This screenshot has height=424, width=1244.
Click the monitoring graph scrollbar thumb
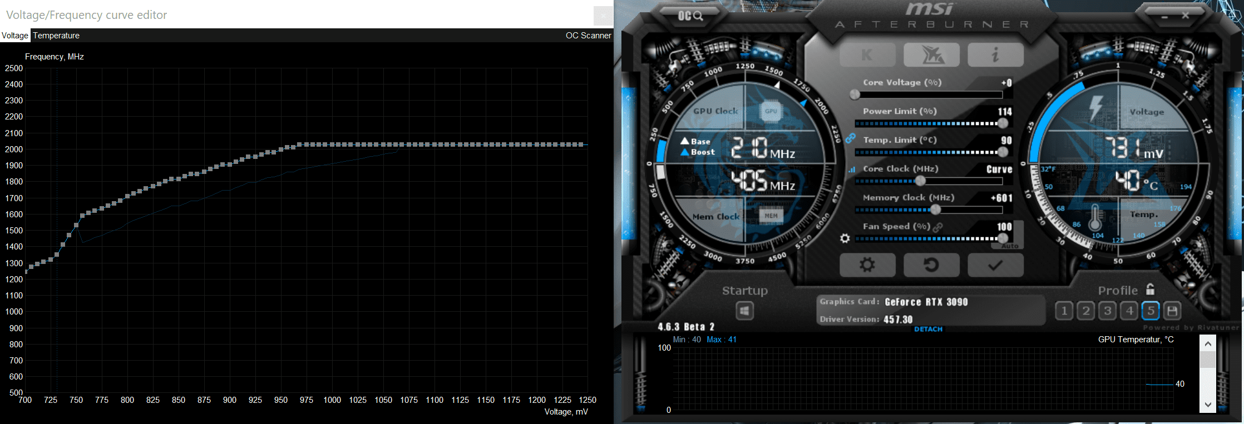coord(1207,360)
